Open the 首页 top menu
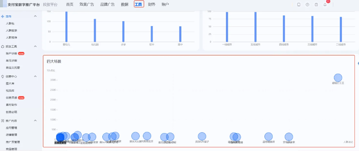The image size is (359, 151). coord(70,4)
